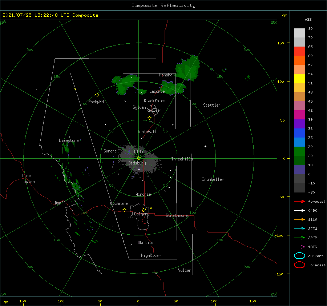This screenshot has width=327, height=306.
Task: Click the asterisk marker above Limestone
Action: click(69, 137)
